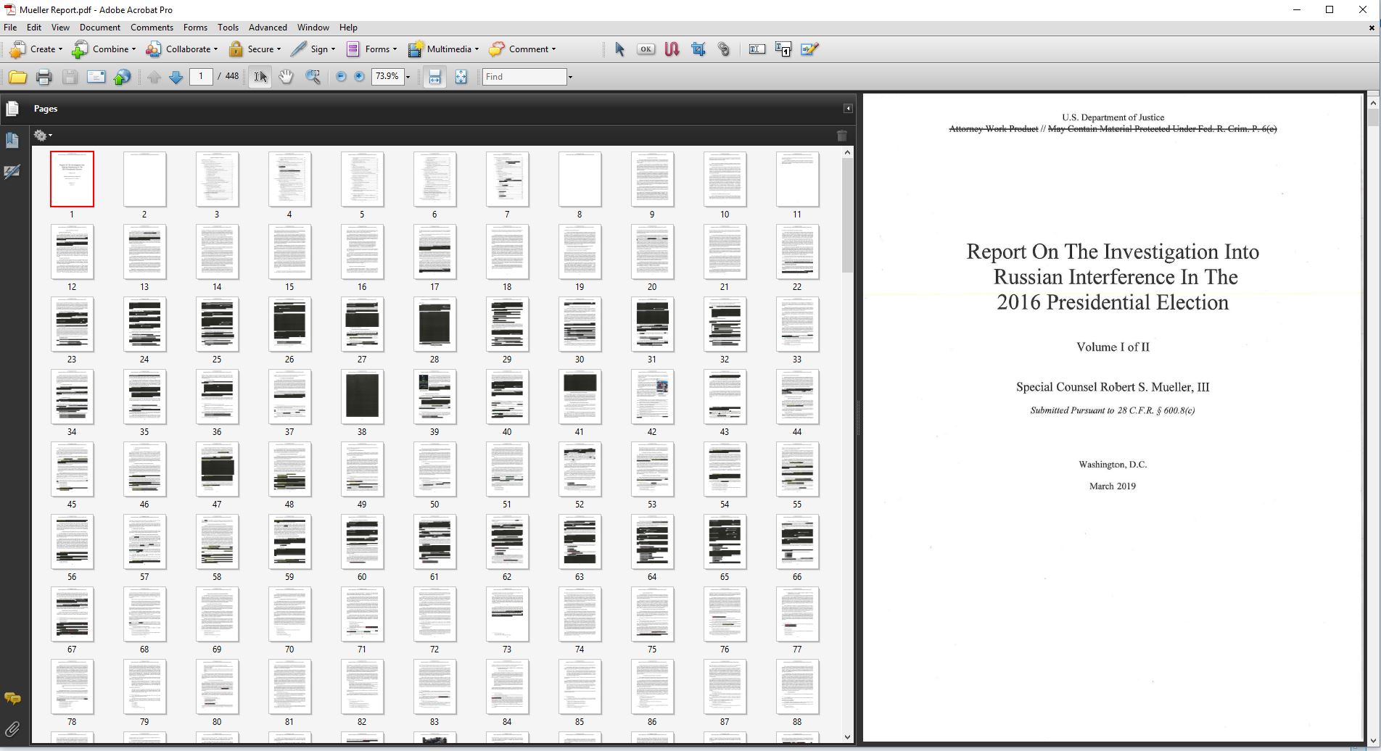This screenshot has width=1381, height=751.
Task: Toggle scrolling page display mode
Action: point(434,77)
